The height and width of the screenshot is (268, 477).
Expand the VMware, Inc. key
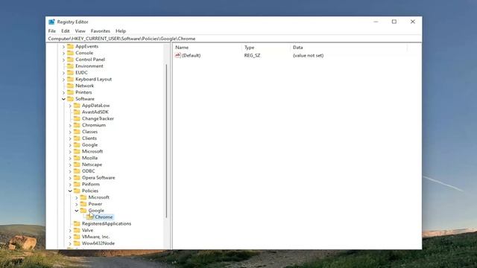click(x=70, y=237)
